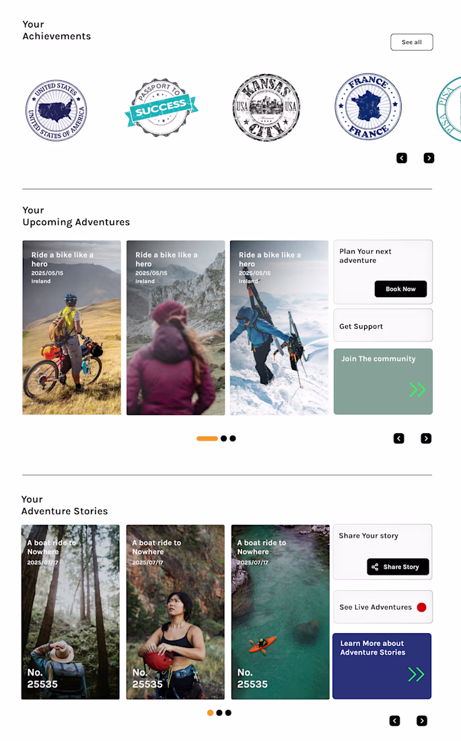Click the United States of America stamp badge
461x741 pixels.
click(x=57, y=110)
